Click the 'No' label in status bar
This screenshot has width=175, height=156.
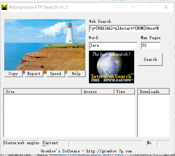149,143
